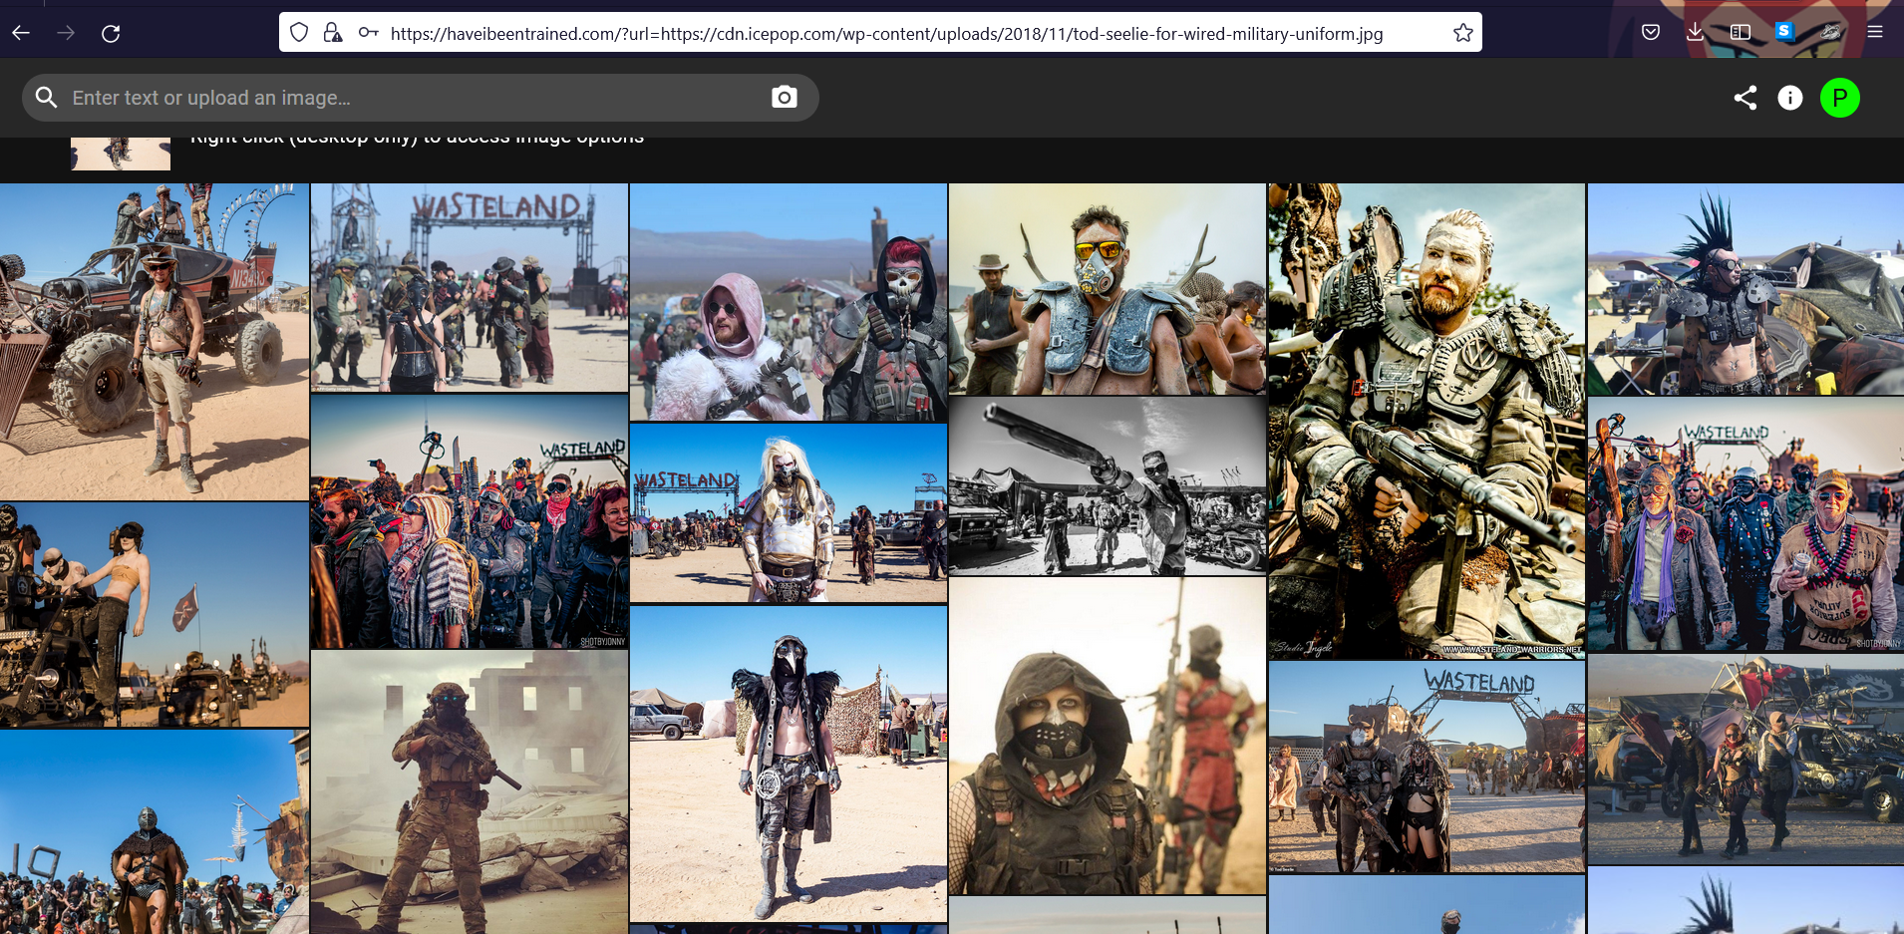Go back to previous page
Image resolution: width=1904 pixels, height=934 pixels.
21,33
